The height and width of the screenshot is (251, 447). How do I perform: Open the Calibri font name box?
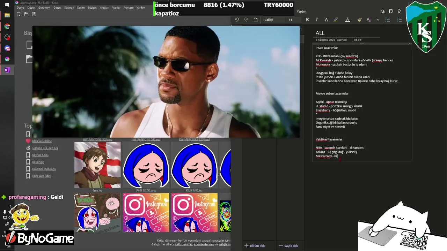tap(274, 20)
